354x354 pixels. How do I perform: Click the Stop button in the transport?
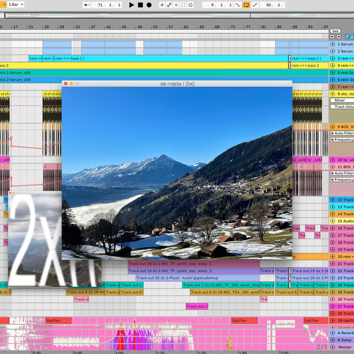[141, 4]
